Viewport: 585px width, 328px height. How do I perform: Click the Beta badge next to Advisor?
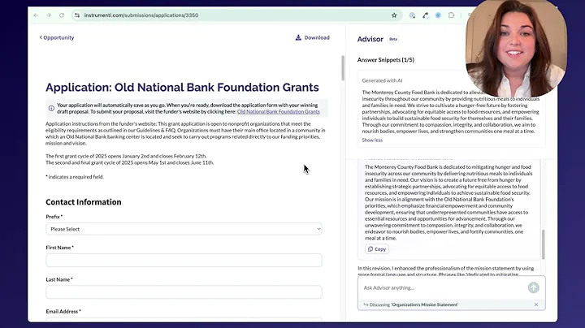(393, 39)
